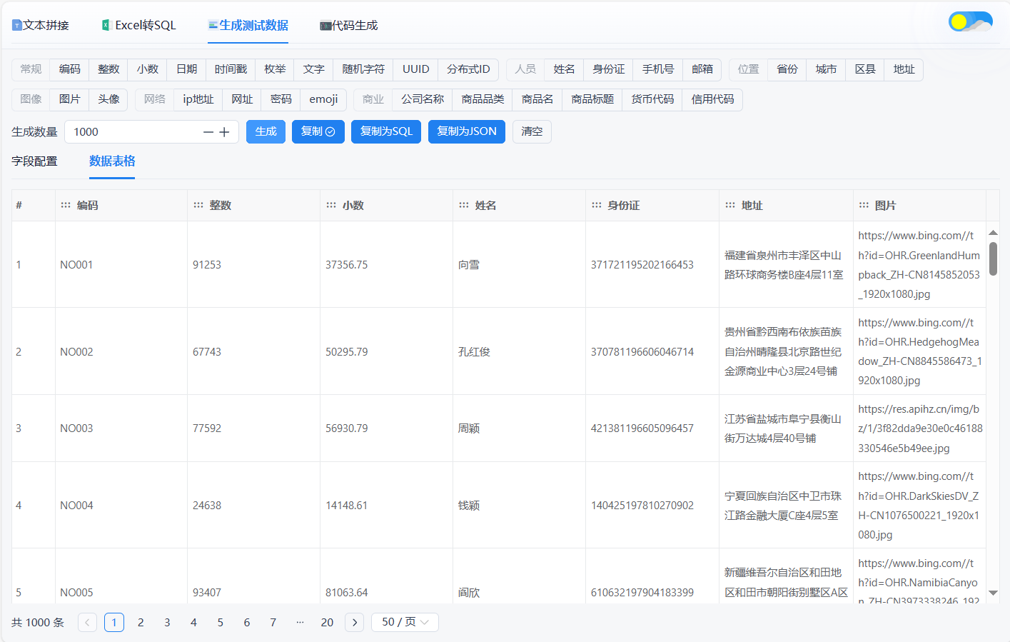Click the table scrollbar up arrow
The height and width of the screenshot is (642, 1010).
pyautogui.click(x=993, y=233)
